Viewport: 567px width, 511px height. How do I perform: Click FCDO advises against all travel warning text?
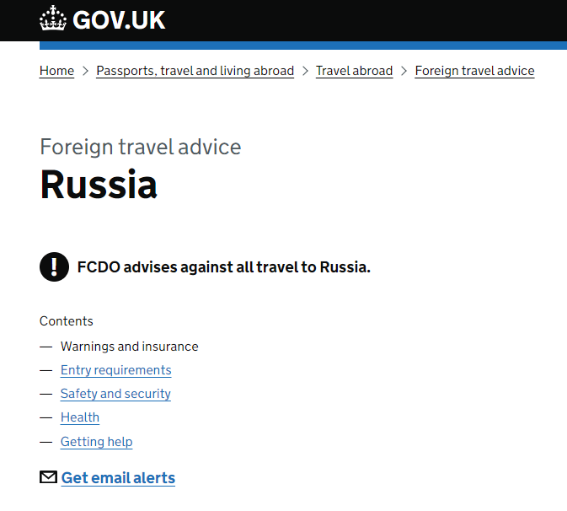223,267
